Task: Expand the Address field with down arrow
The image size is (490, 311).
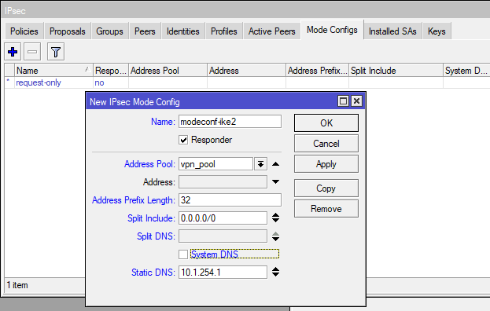Action: pos(275,182)
